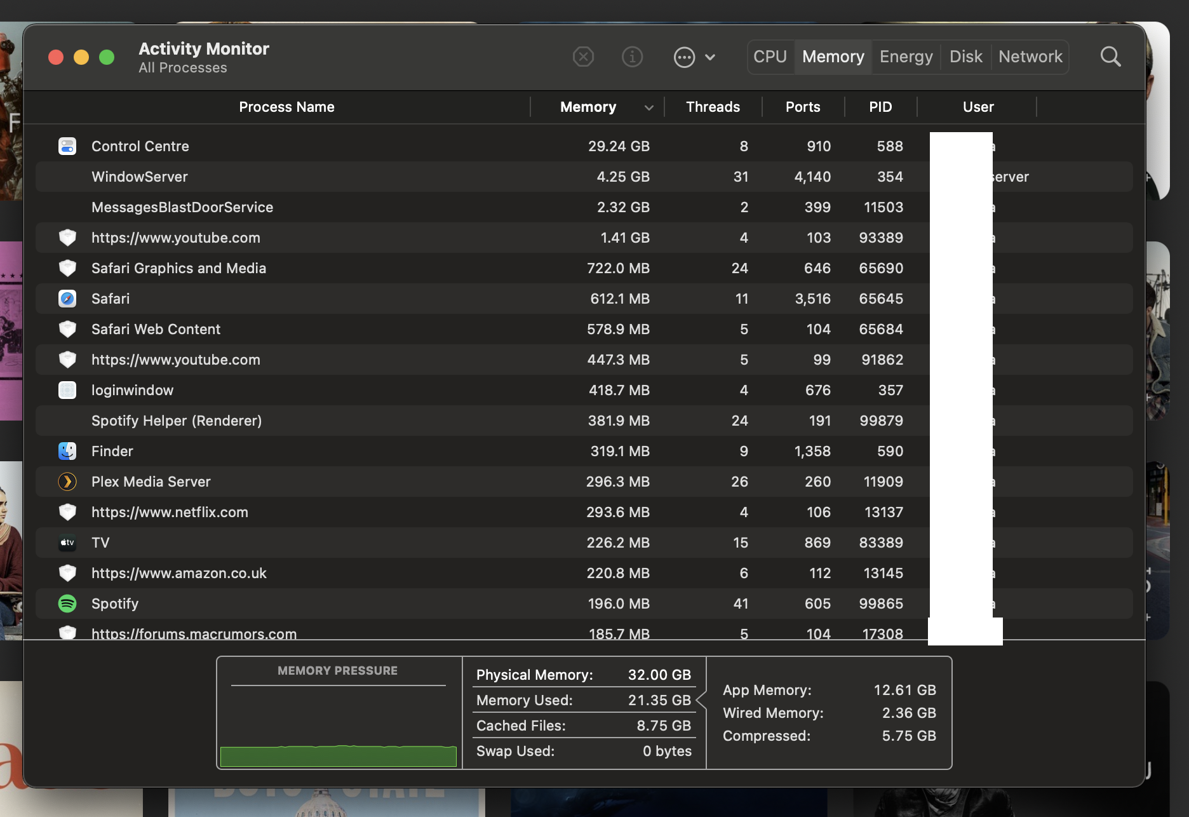
Task: Sort by the Process Name column header
Action: point(286,107)
